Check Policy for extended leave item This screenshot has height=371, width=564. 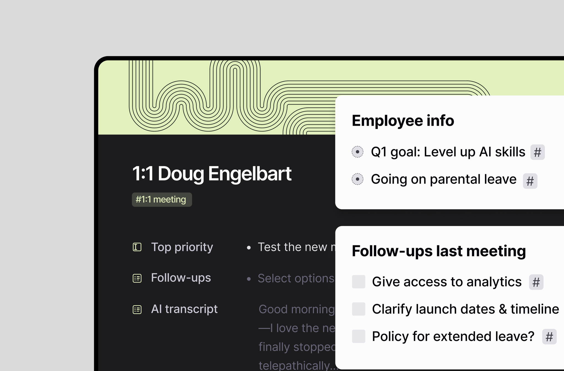point(359,336)
